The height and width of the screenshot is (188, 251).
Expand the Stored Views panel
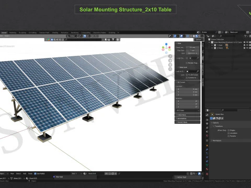tap(187, 122)
